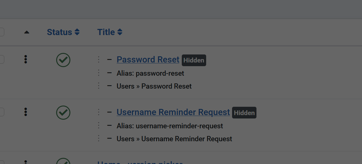Open the Password Reset menu item
Viewport: 362px width, 164px height.
(148, 59)
